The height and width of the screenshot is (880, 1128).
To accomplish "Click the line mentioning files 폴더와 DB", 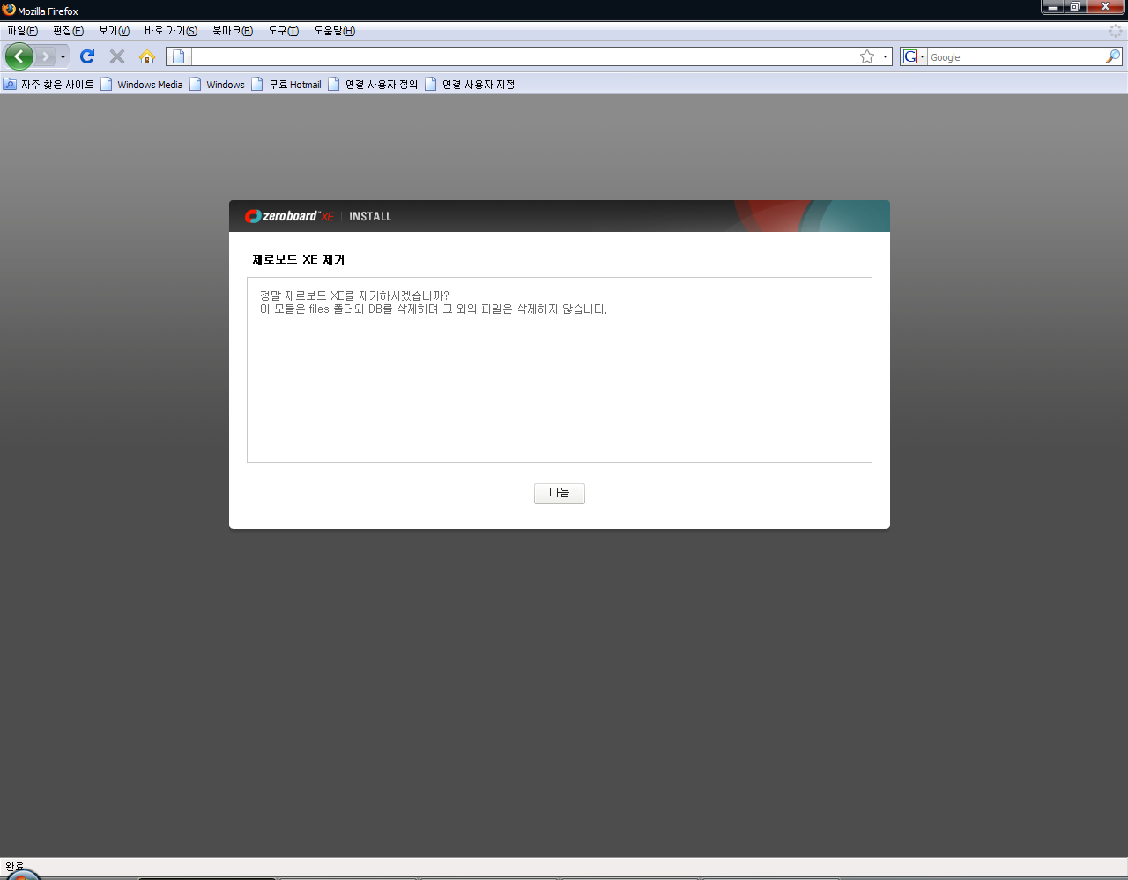I will pyautogui.click(x=434, y=309).
